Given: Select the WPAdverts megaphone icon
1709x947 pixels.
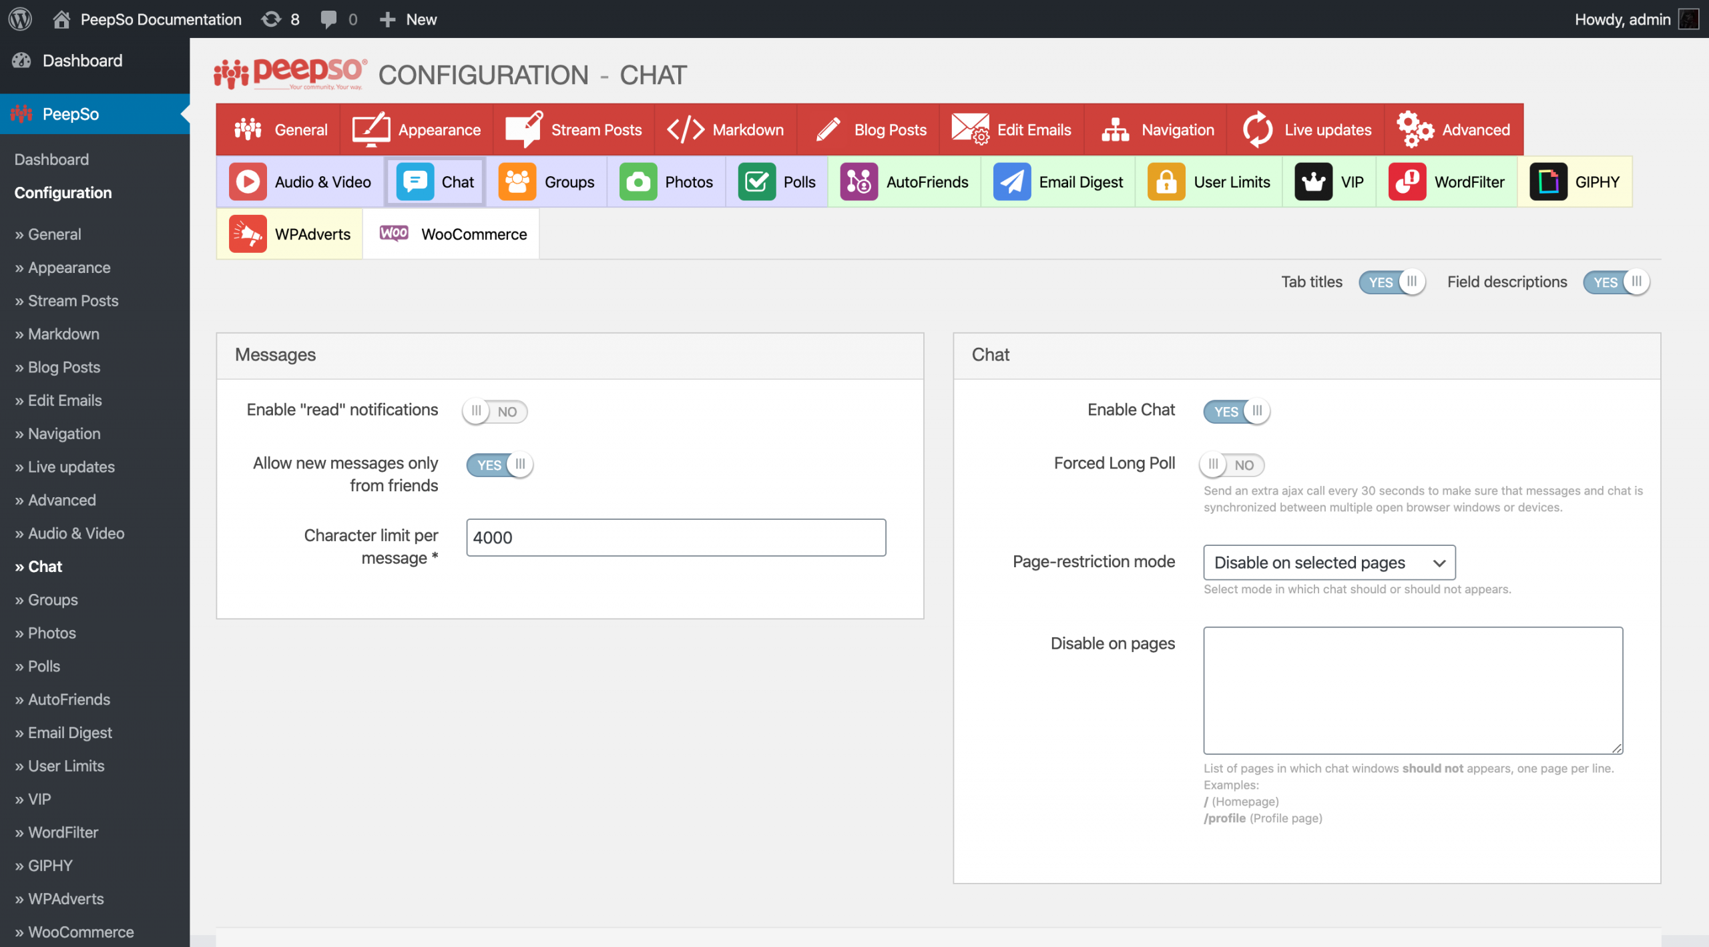Looking at the screenshot, I should [x=248, y=234].
